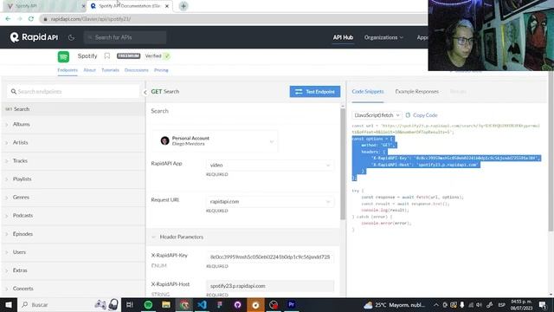Click the taskbar clock
This screenshot has width=554, height=312.
(x=521, y=304)
